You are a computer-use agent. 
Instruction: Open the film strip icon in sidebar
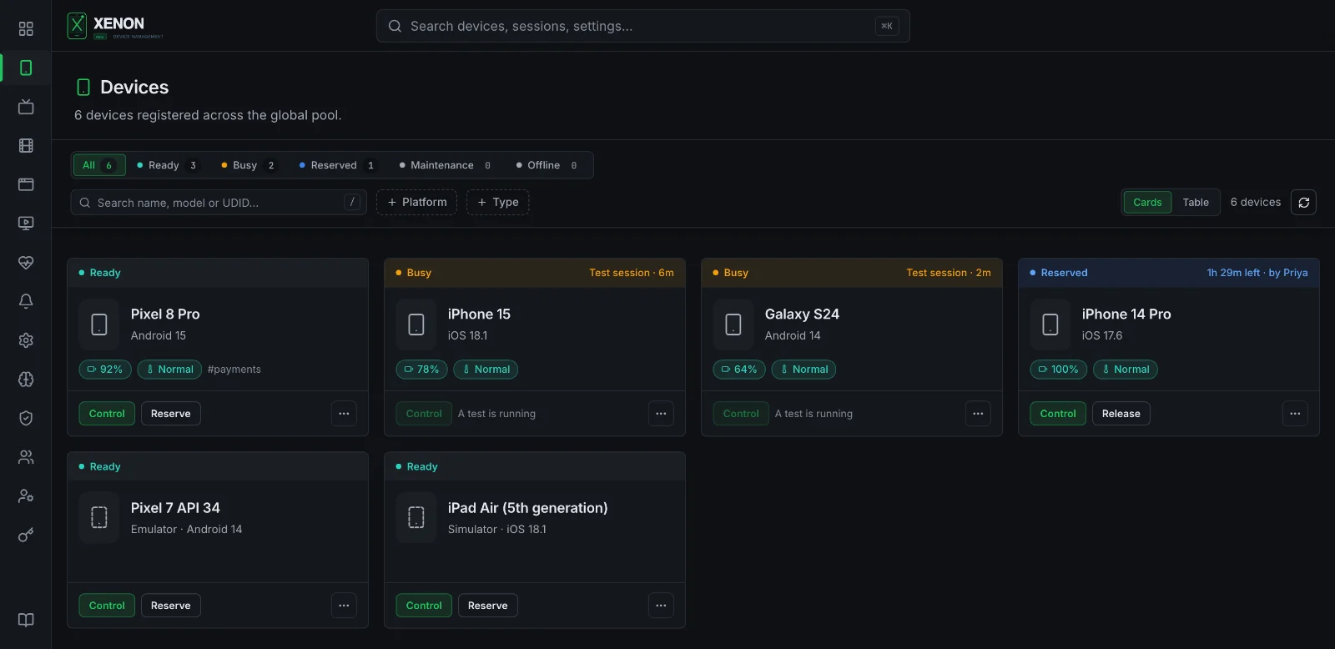(26, 146)
